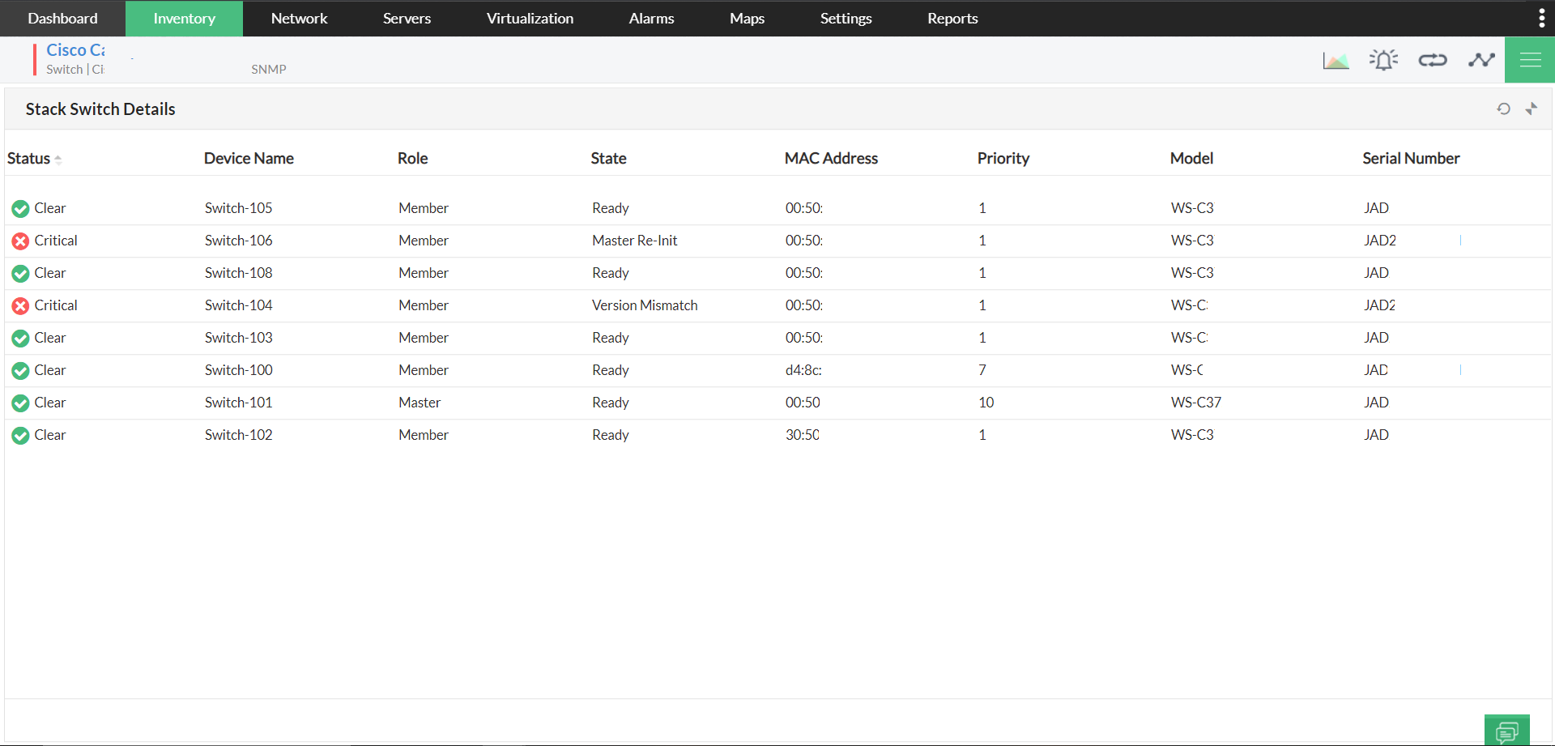1555x746 pixels.
Task: Click the Critical status icon for Switch-104
Action: tap(21, 305)
